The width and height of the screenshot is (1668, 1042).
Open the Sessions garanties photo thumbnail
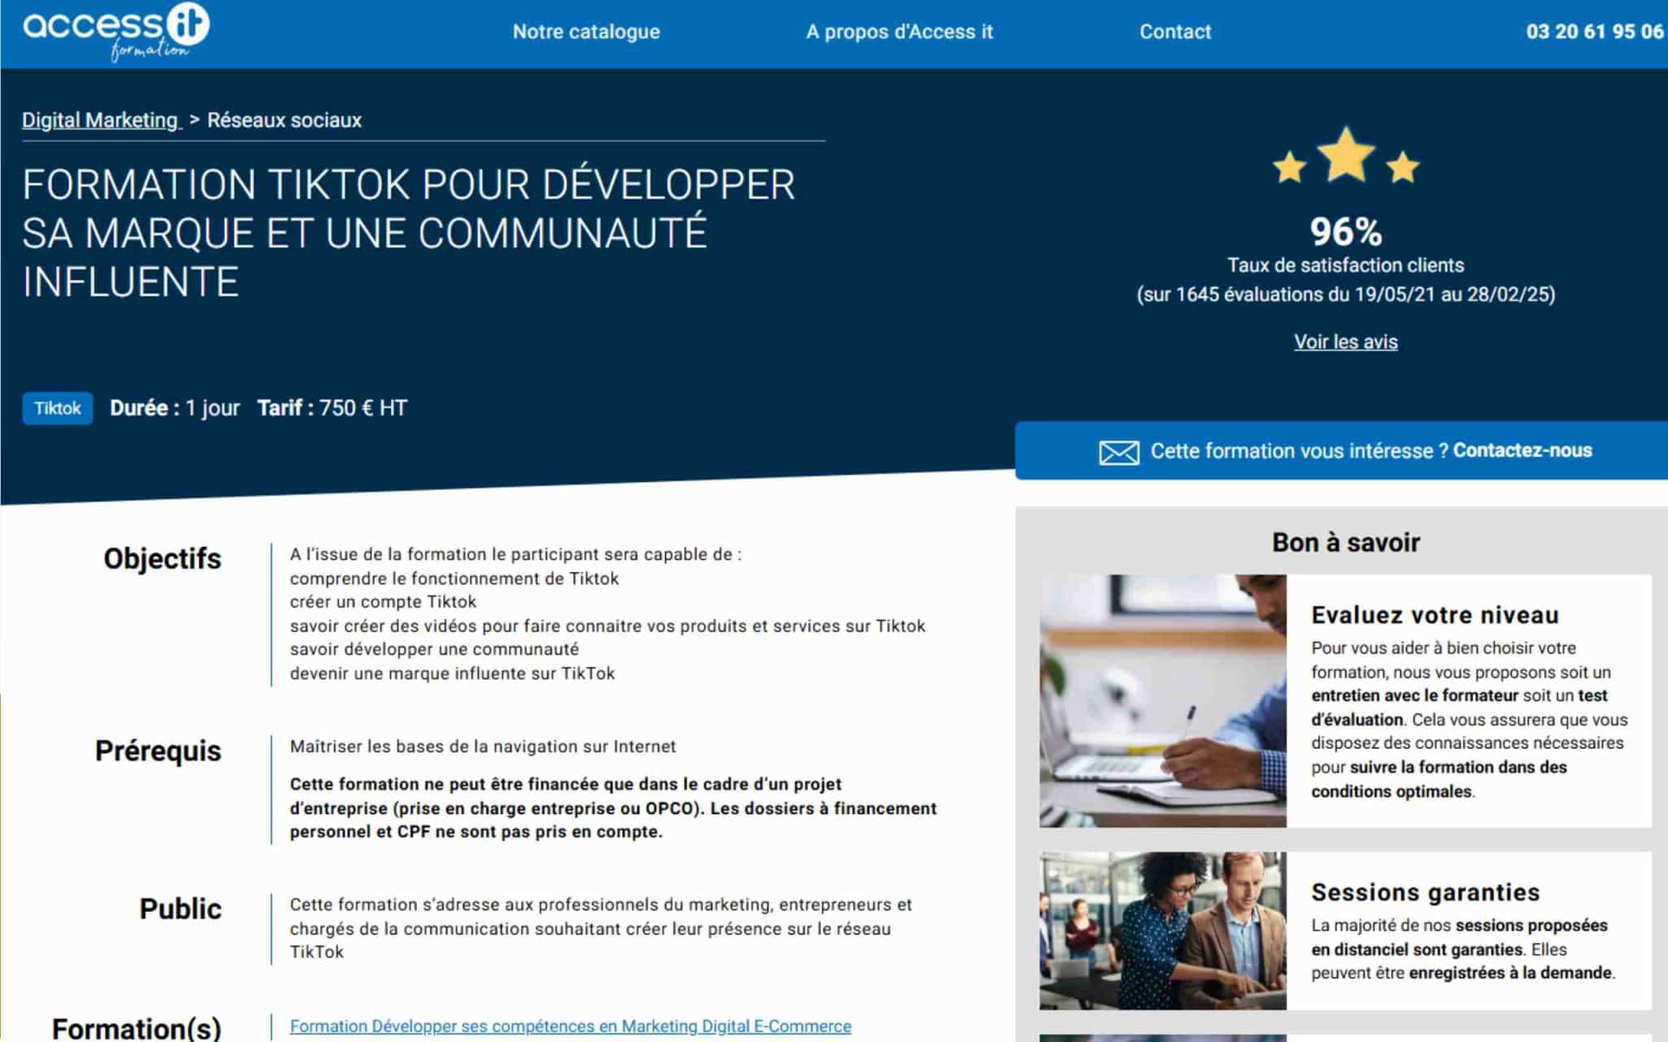coord(1163,931)
